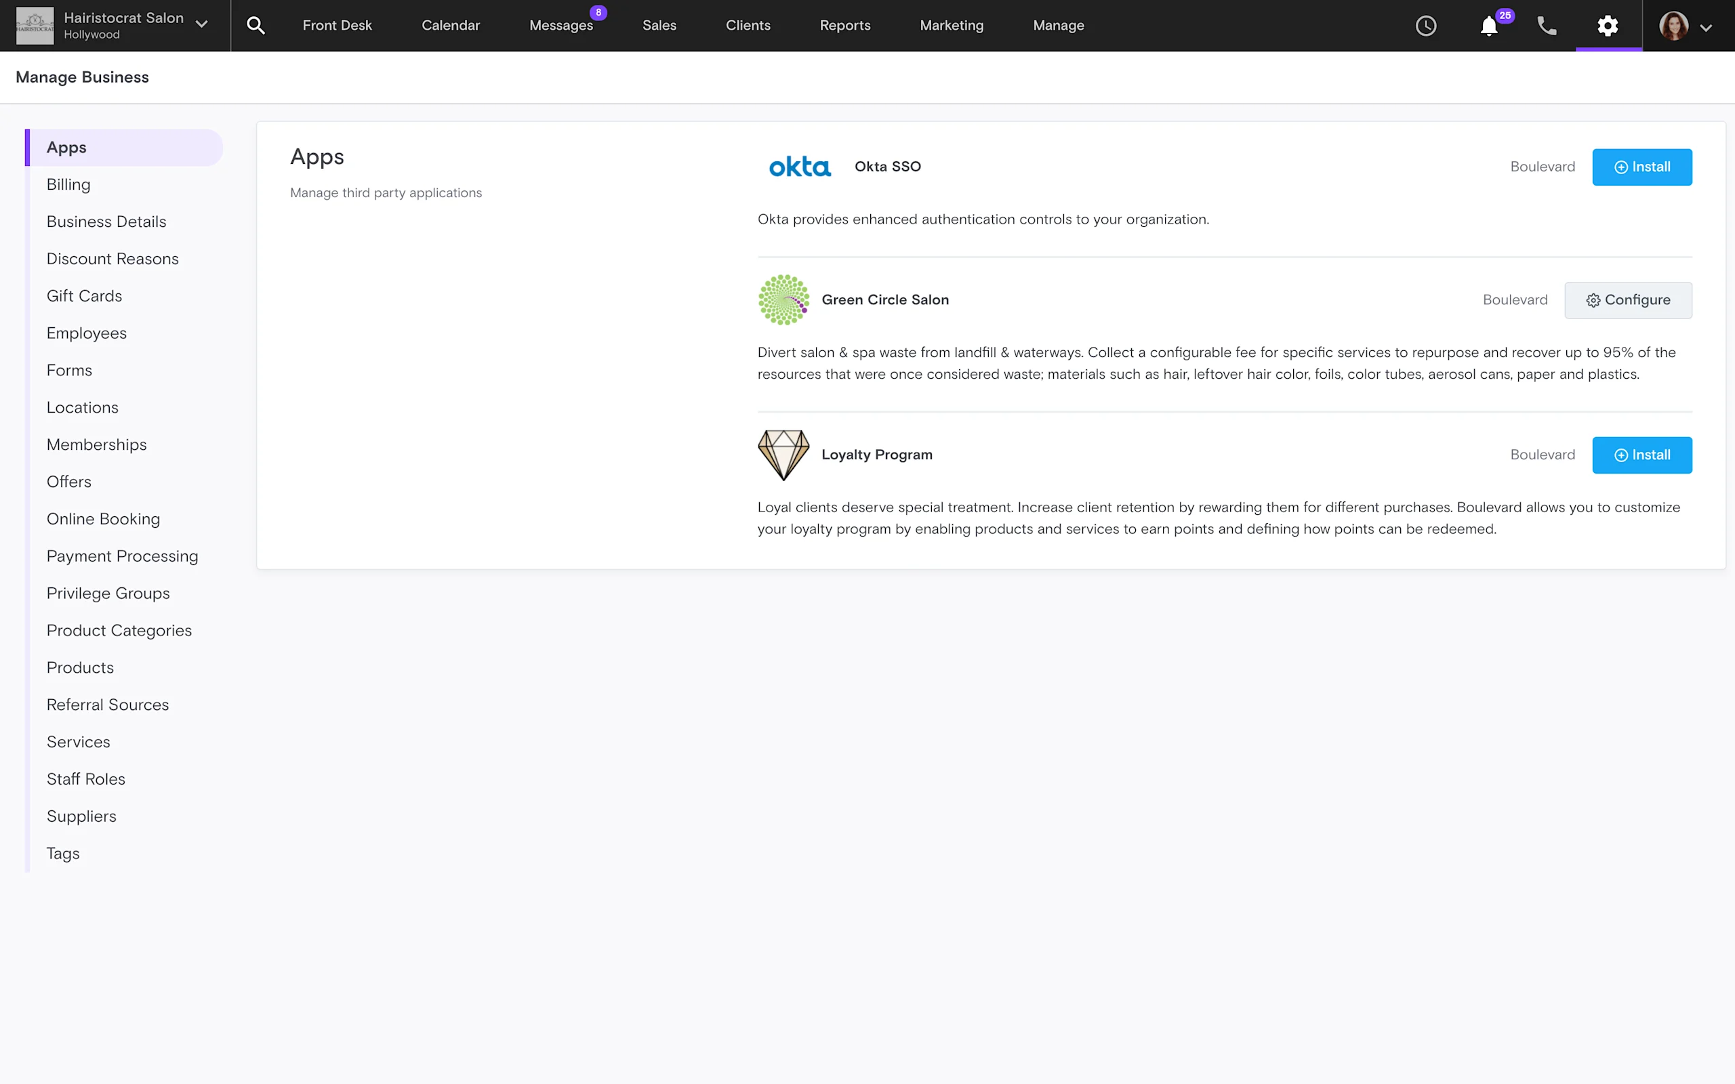Configure Green Circle Salon app

[1627, 300]
